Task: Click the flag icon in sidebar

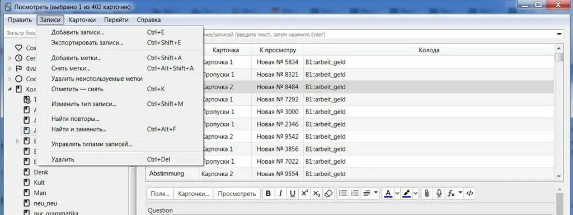Action: pos(18,69)
